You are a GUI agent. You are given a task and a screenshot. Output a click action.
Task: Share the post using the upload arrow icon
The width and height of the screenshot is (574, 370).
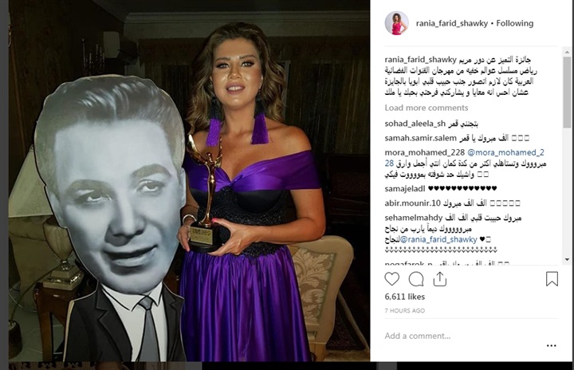(x=439, y=279)
